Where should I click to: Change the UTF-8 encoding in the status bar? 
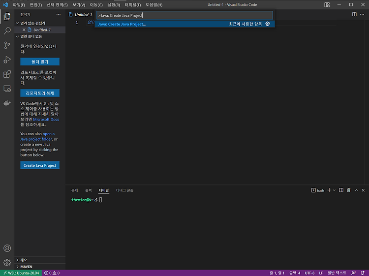(x=309, y=273)
